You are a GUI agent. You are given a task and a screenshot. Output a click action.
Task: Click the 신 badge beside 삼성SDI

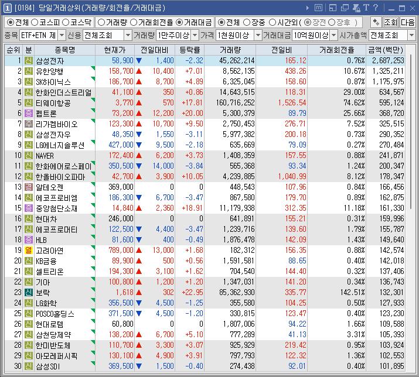click(x=28, y=366)
